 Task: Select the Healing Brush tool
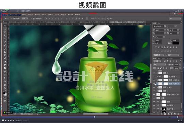tap(5, 45)
